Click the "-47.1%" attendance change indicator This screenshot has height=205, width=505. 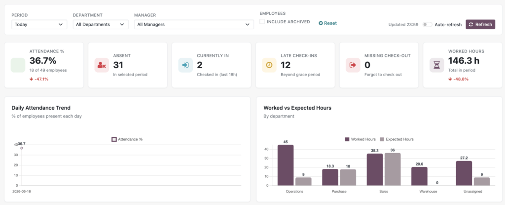pyautogui.click(x=39, y=79)
